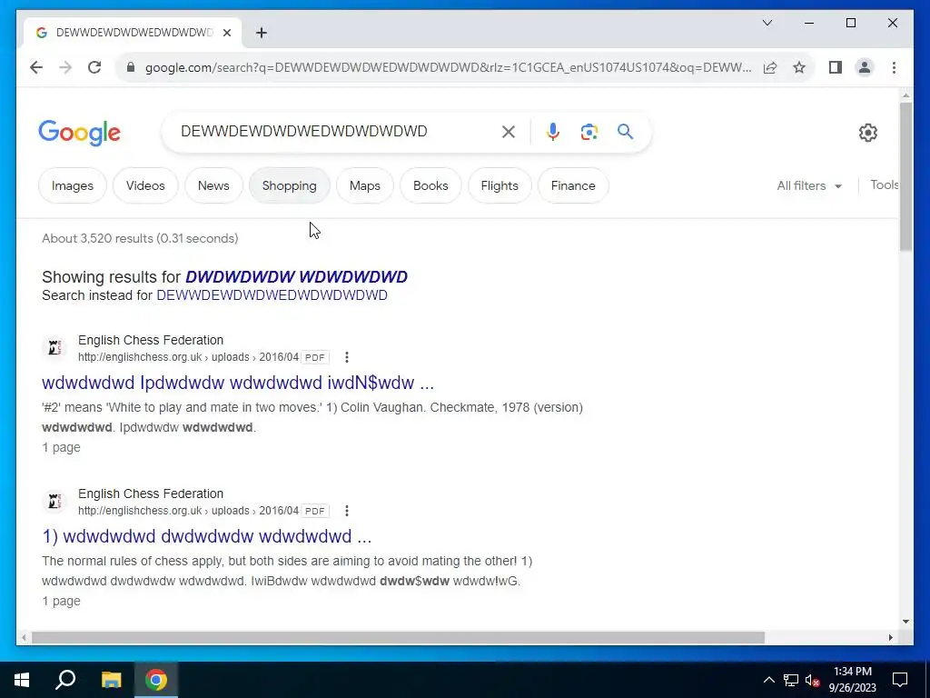This screenshot has width=930, height=698.
Task: Click the forward navigation arrow
Action: click(x=65, y=67)
